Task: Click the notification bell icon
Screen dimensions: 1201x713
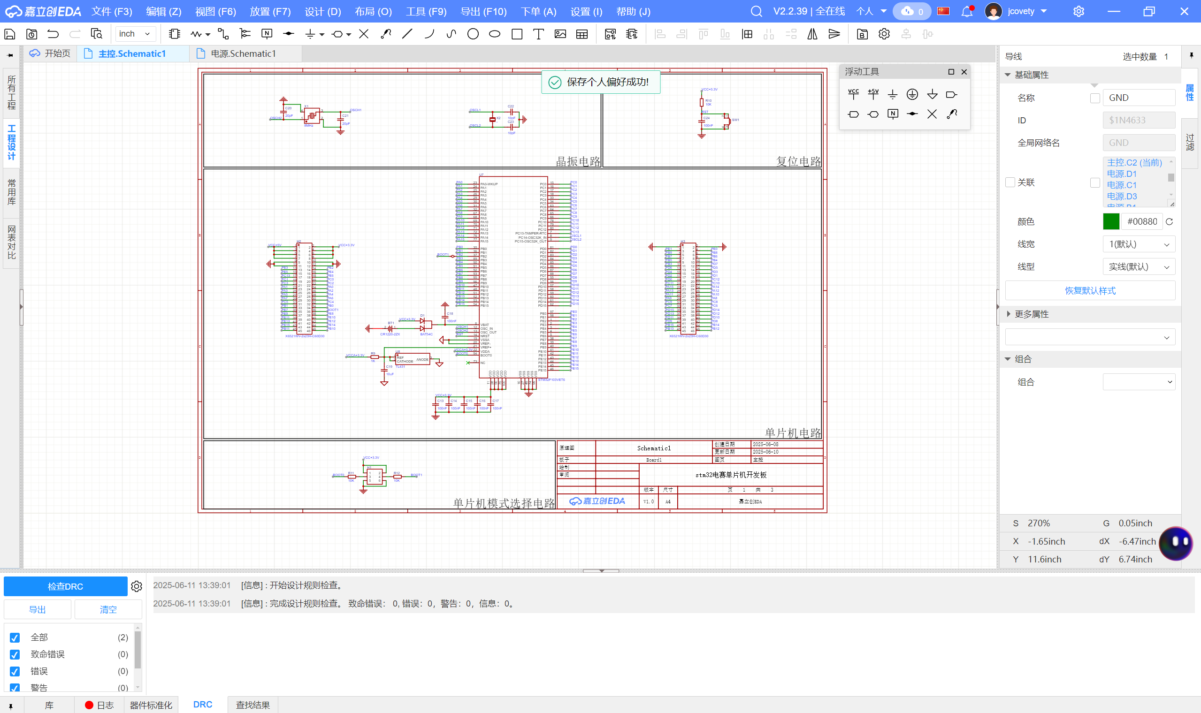Action: tap(966, 12)
